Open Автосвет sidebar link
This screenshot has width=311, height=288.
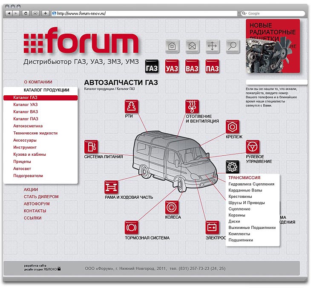[x=22, y=169]
